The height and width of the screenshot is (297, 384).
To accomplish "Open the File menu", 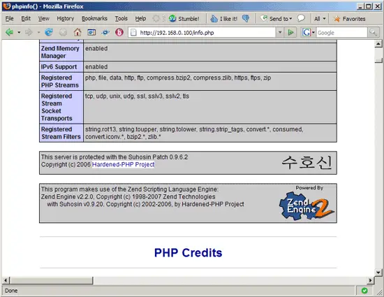I will click(x=9, y=19).
